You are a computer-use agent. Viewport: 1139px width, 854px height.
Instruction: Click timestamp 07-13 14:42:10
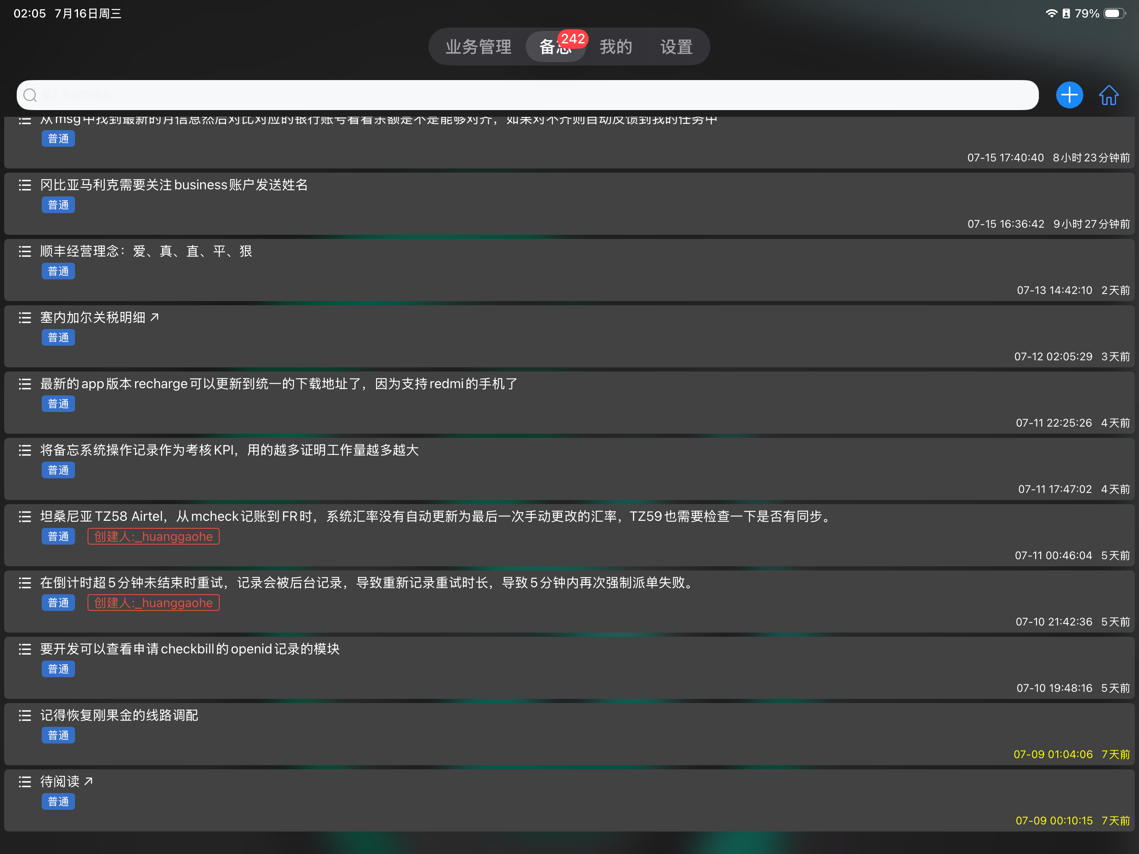point(1054,291)
